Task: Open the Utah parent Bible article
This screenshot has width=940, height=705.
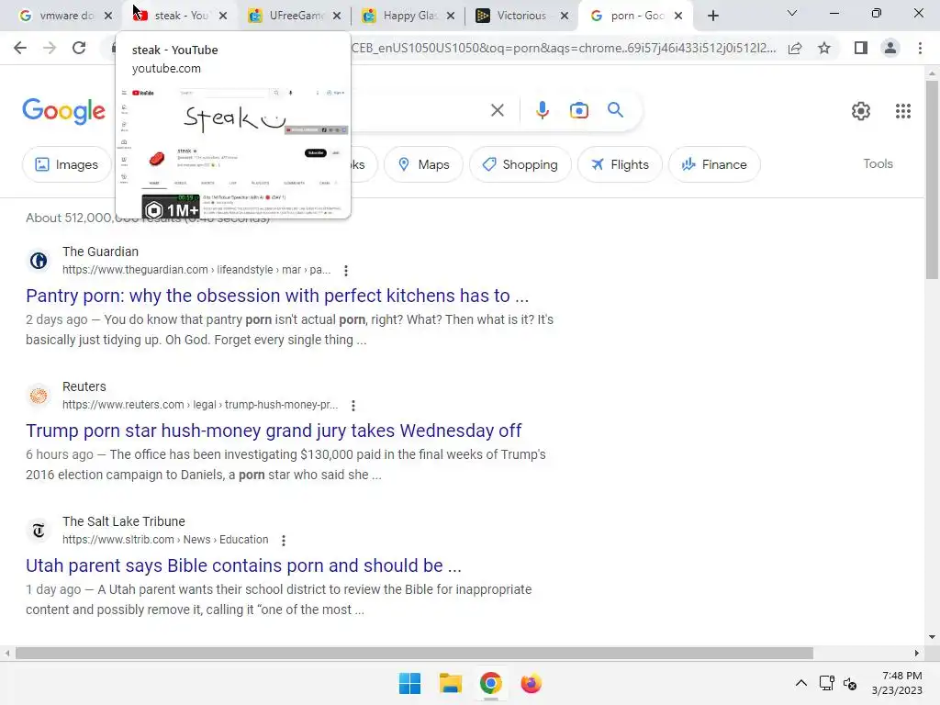Action: [243, 565]
